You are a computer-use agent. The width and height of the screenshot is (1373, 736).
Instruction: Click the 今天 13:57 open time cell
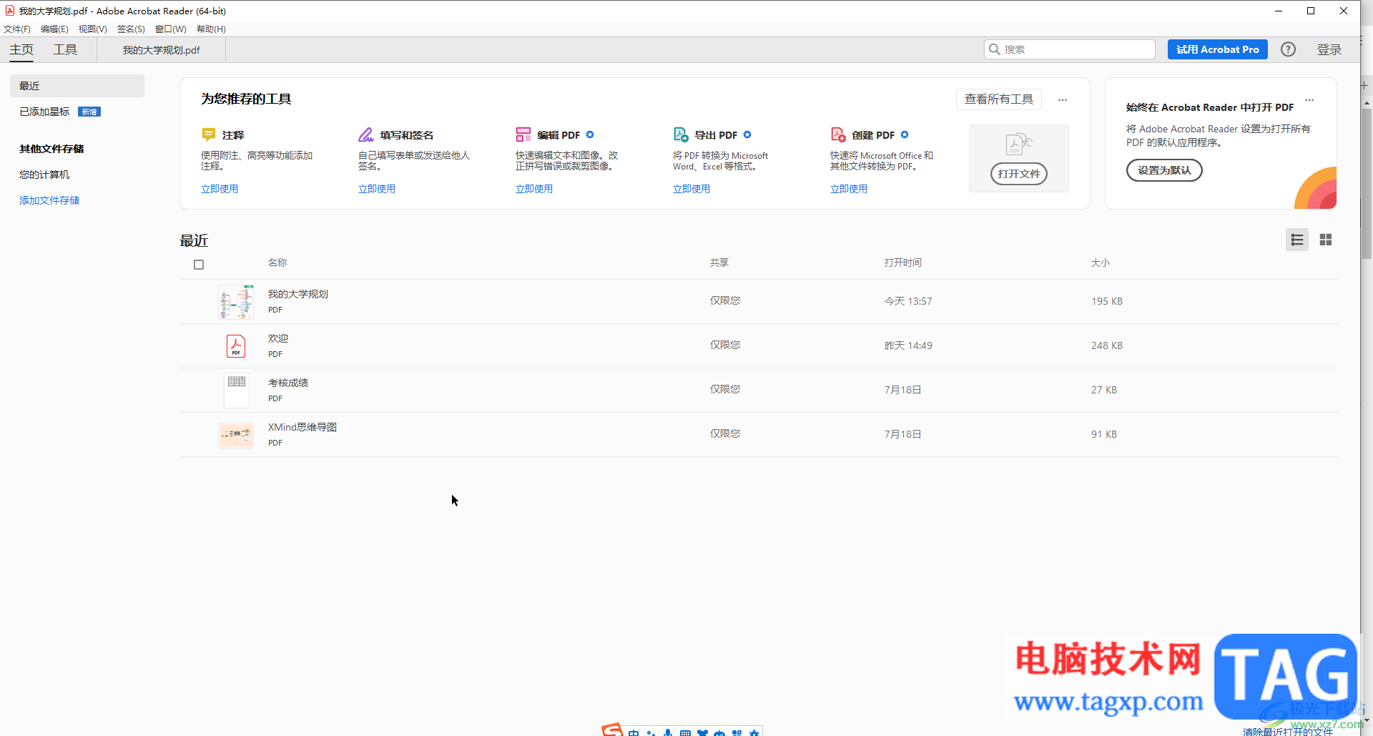pyautogui.click(x=908, y=301)
